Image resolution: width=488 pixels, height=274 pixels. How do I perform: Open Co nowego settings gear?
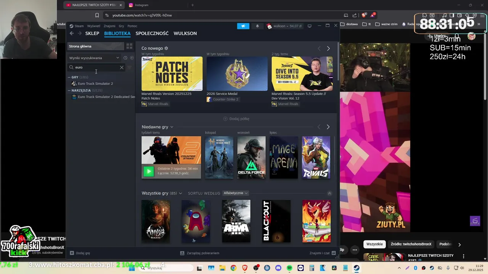point(166,48)
